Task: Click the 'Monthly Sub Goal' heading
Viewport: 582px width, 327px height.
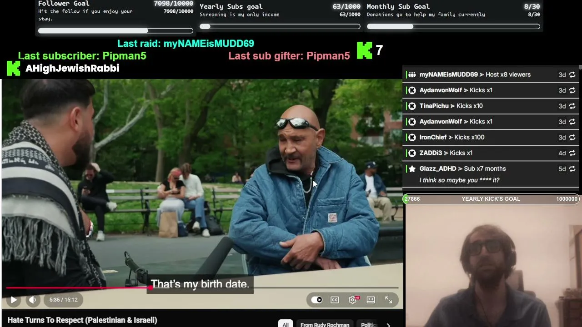Action: pos(398,7)
